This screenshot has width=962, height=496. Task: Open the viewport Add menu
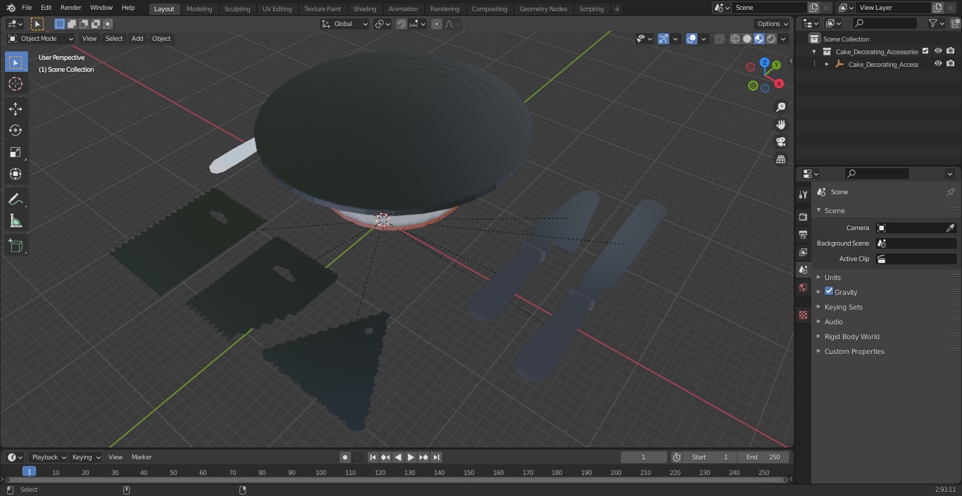click(137, 39)
